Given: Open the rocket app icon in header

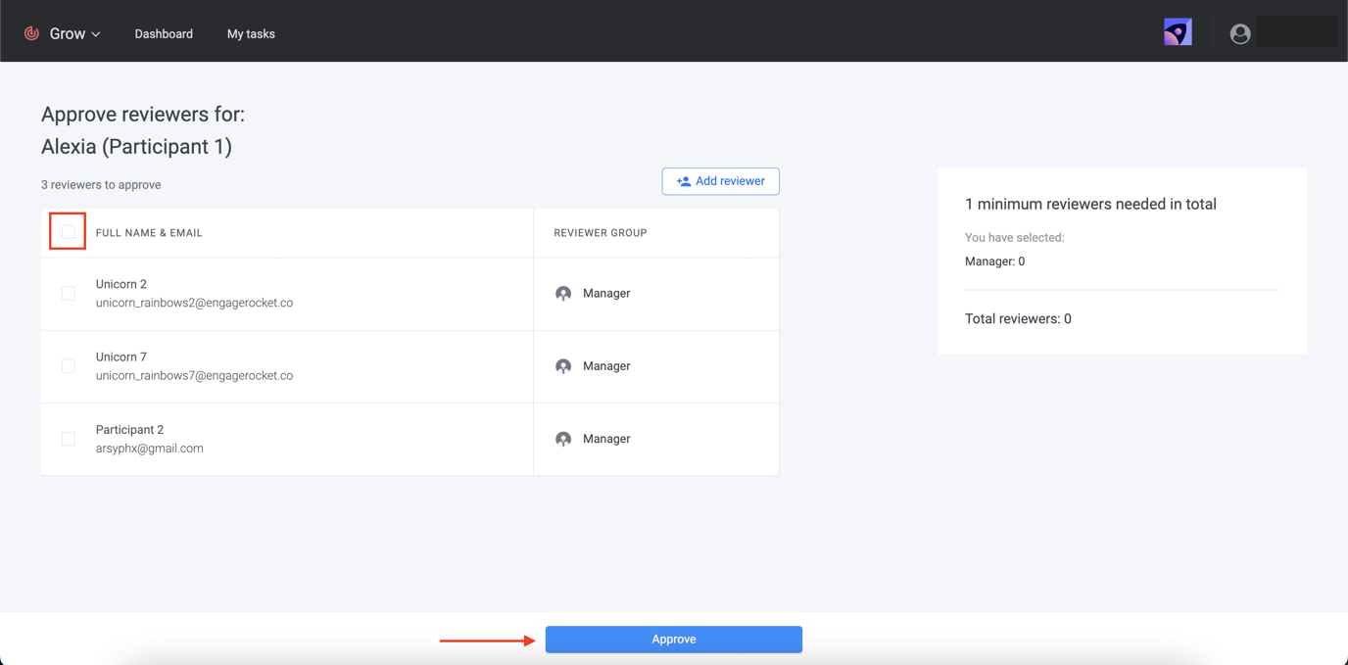Looking at the screenshot, I should click(x=1177, y=32).
